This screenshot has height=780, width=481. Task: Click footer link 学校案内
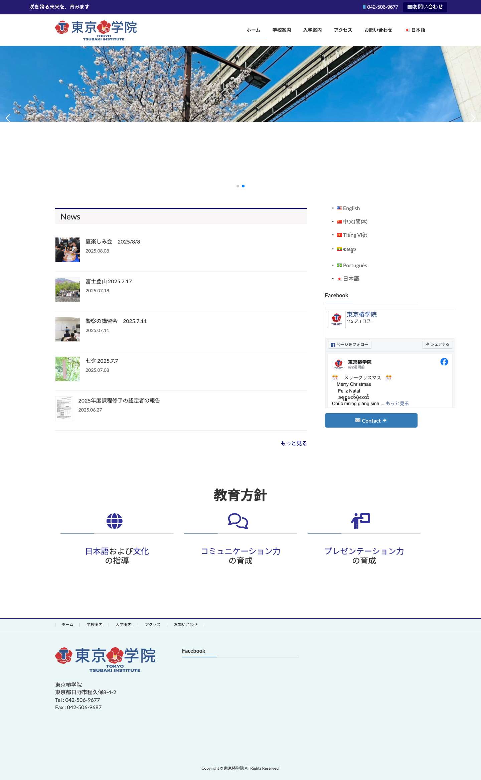coord(95,625)
